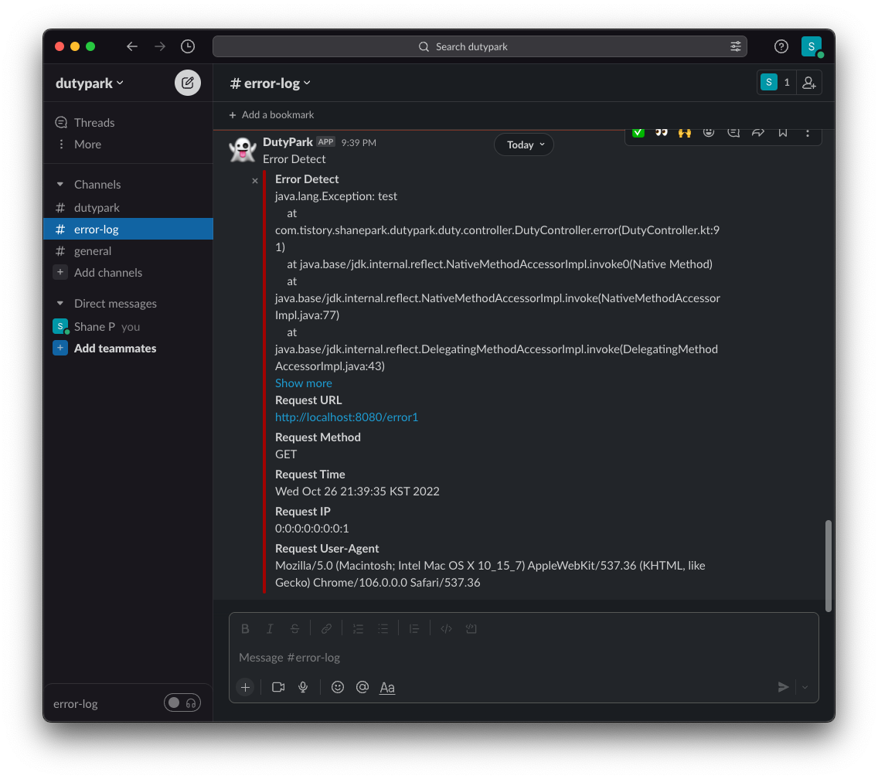
Task: Insert bulleted list
Action: [383, 629]
